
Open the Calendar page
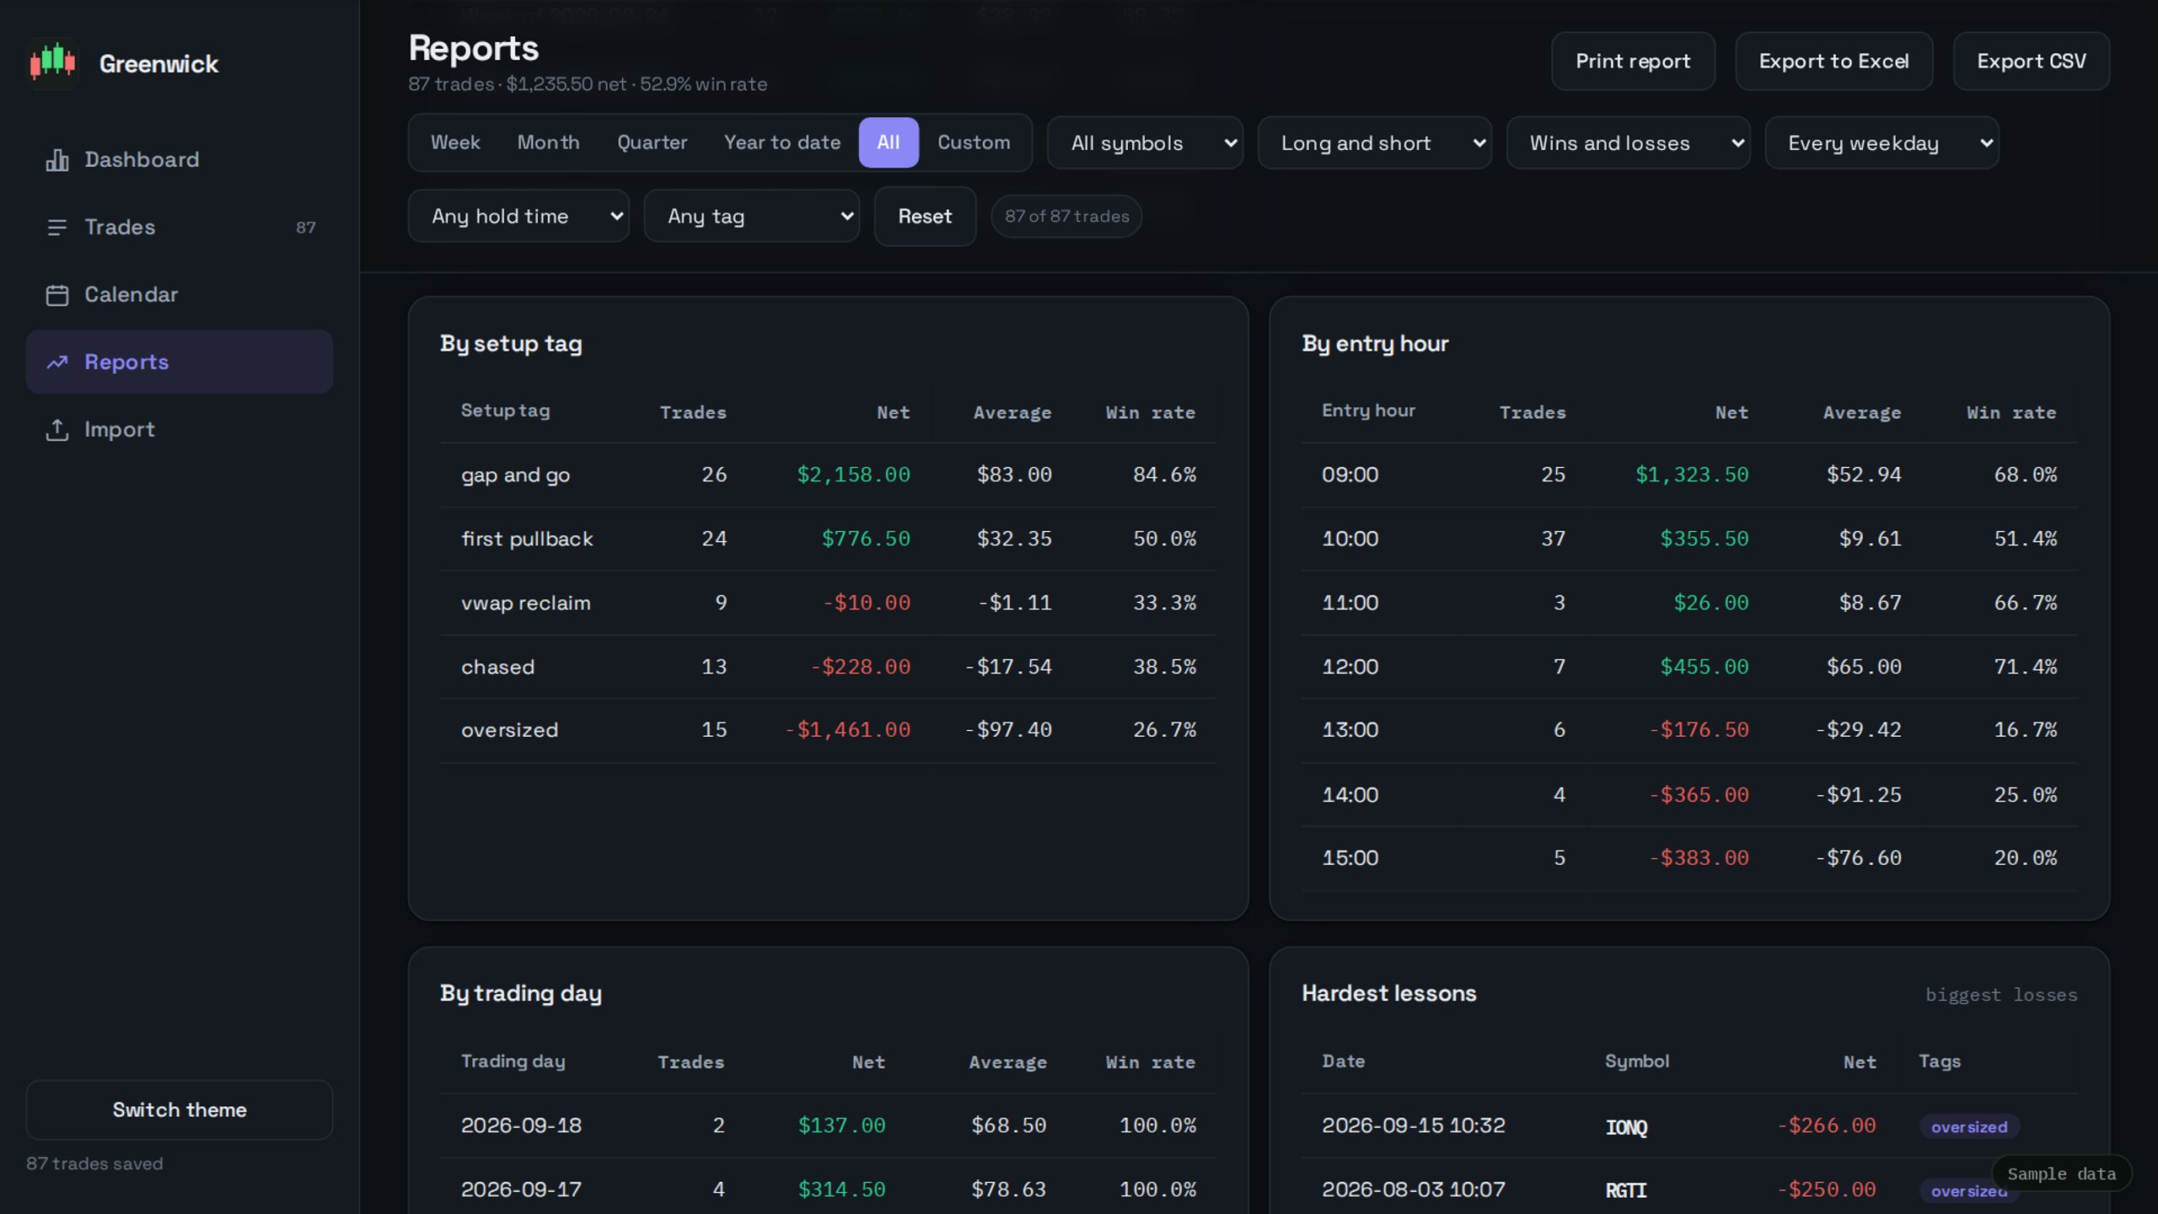coord(179,295)
